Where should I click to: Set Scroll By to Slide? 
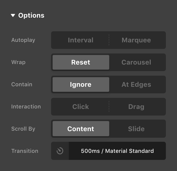(136, 129)
